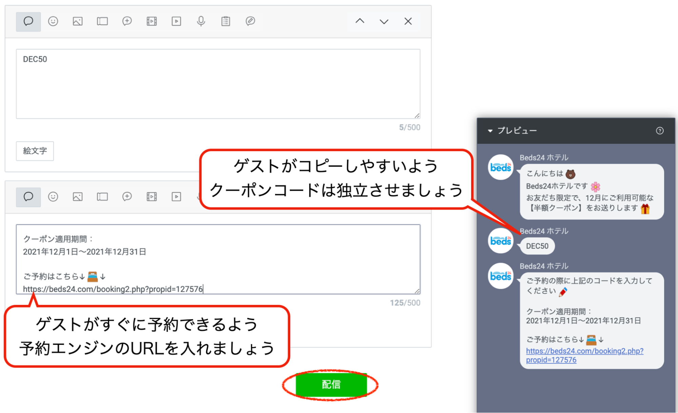This screenshot has width=678, height=413.
Task: Toggle the speech bubble icon in second composer
Action: pos(28,197)
